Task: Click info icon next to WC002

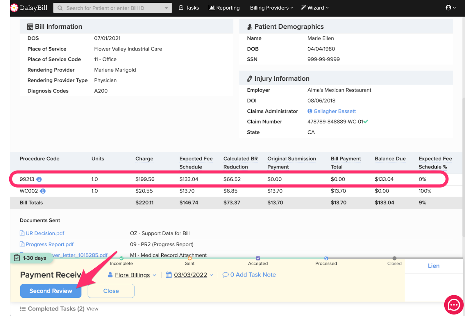Action: 43,191
